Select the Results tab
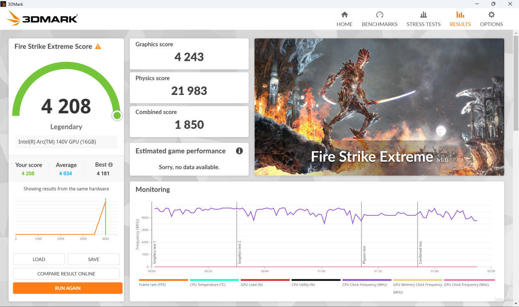The width and height of the screenshot is (519, 307). (460, 19)
